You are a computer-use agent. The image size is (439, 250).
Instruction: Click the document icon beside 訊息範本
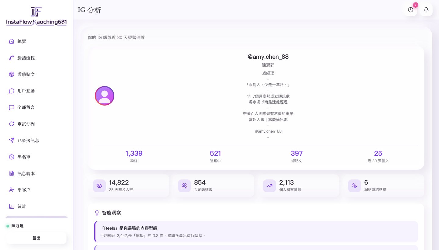[x=12, y=173]
